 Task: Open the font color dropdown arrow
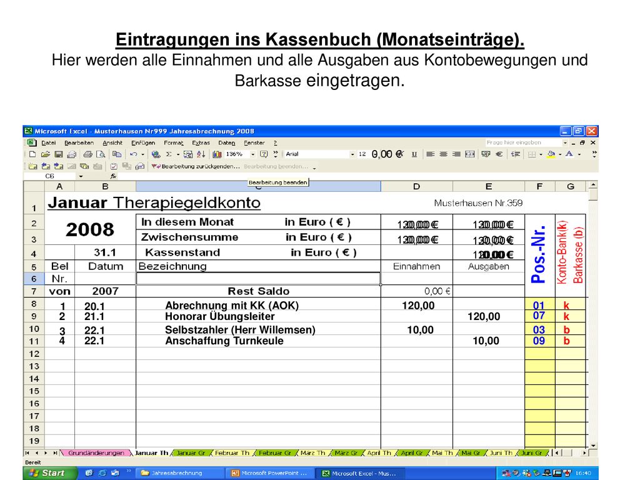point(579,154)
